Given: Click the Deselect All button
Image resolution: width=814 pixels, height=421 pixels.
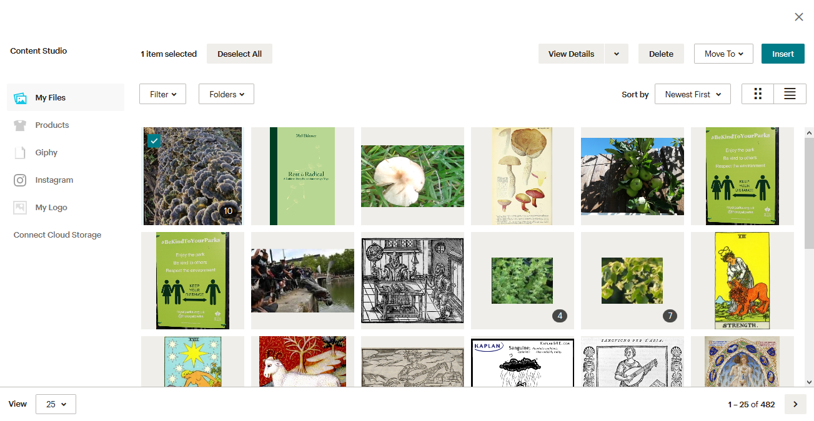Looking at the screenshot, I should click(x=239, y=54).
